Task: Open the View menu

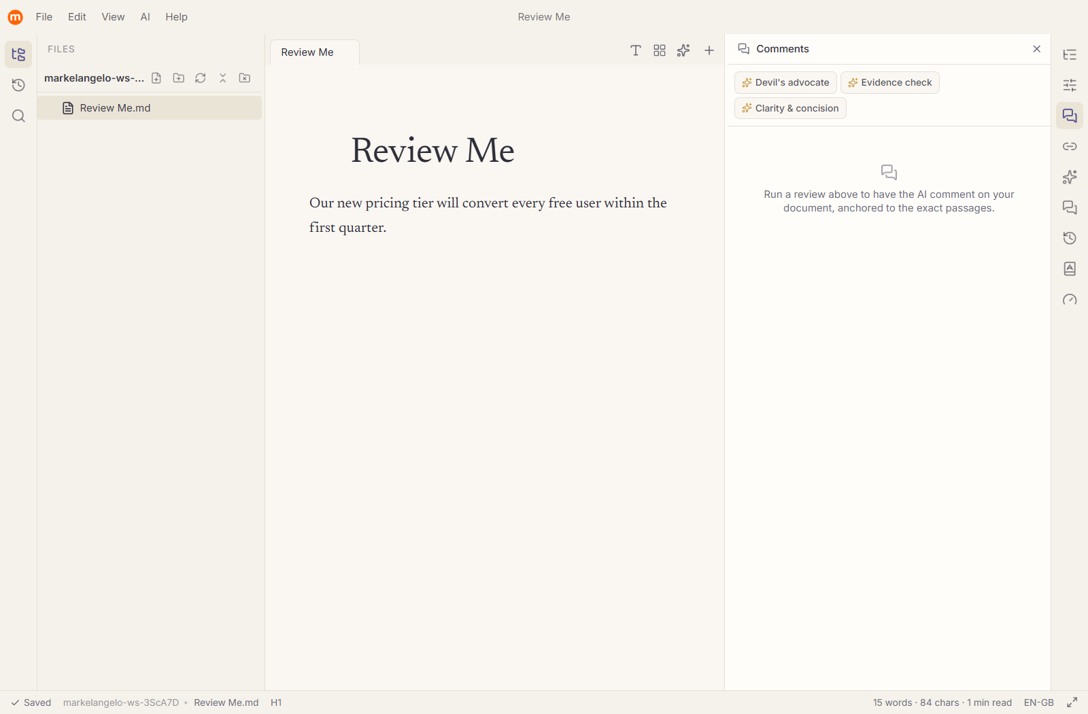Action: pos(113,17)
